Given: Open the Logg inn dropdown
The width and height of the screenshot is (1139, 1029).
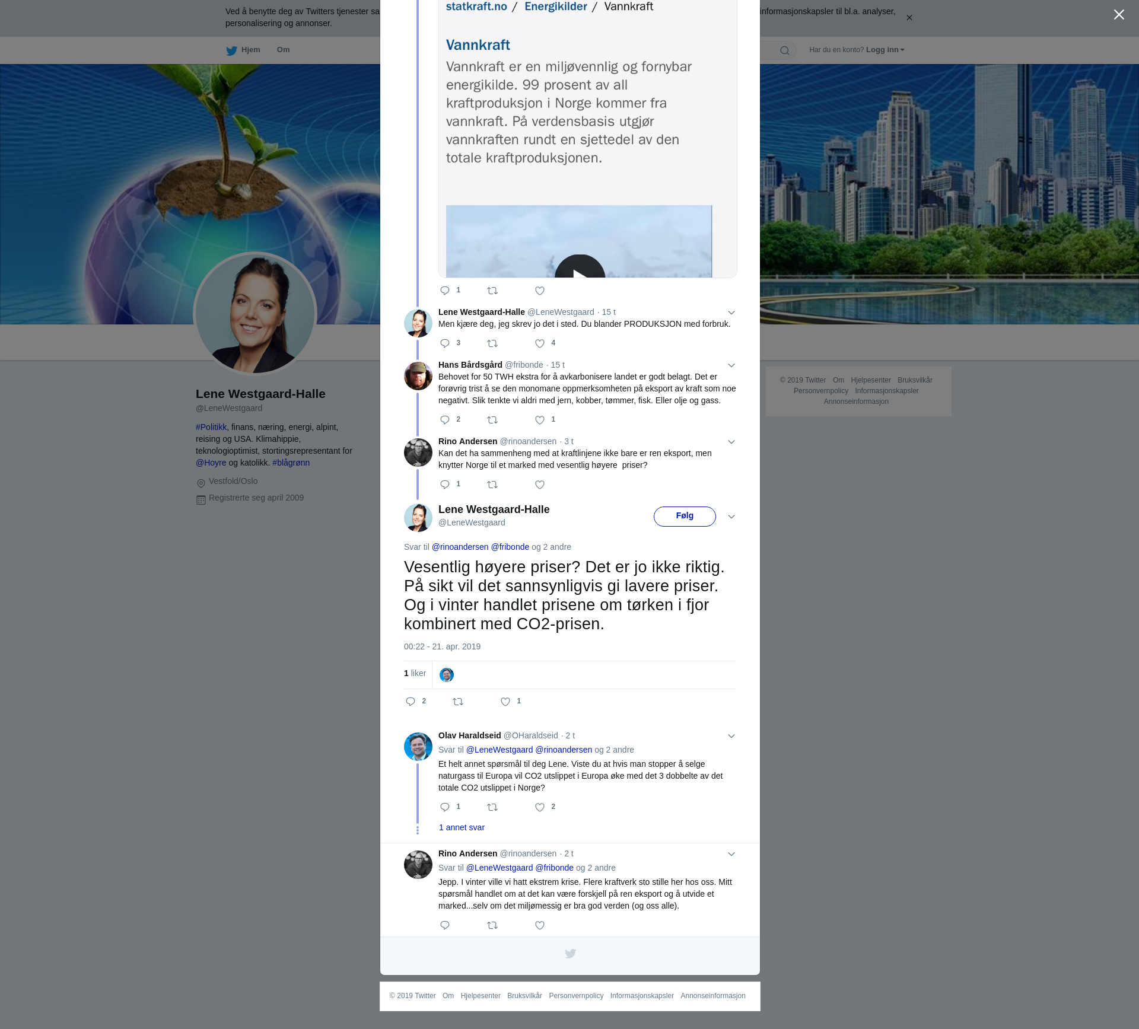Looking at the screenshot, I should tap(885, 50).
